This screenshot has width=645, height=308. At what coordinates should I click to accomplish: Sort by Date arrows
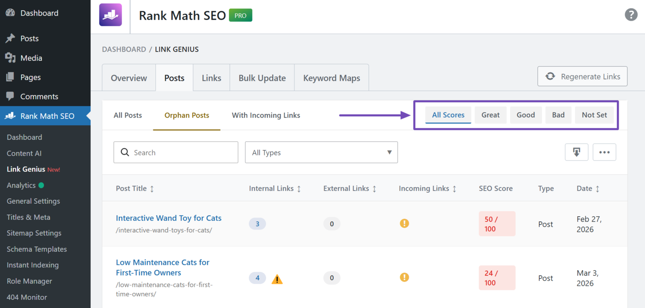(x=598, y=189)
